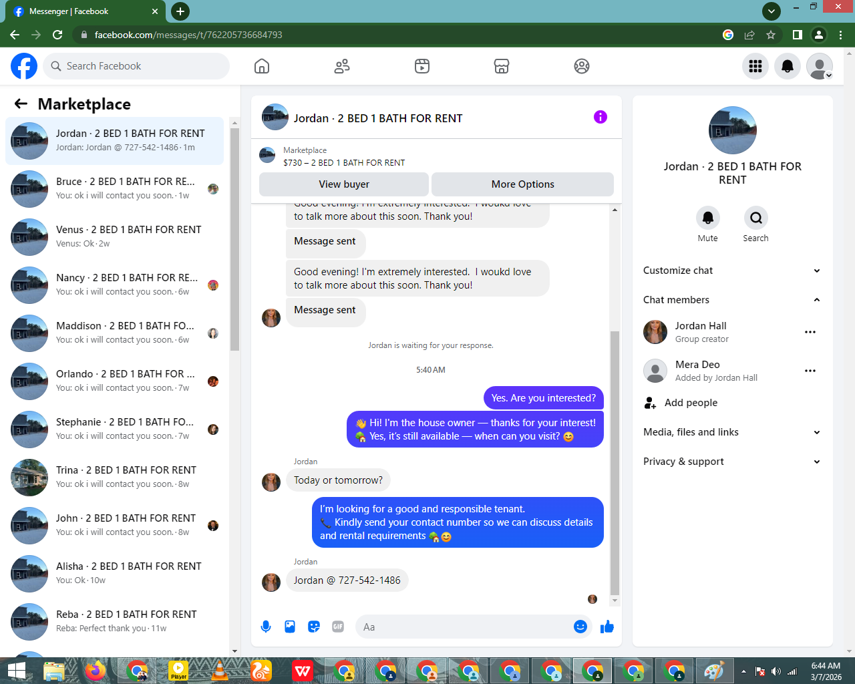This screenshot has width=855, height=684.
Task: Open File Explorer from the taskbar
Action: pyautogui.click(x=54, y=671)
